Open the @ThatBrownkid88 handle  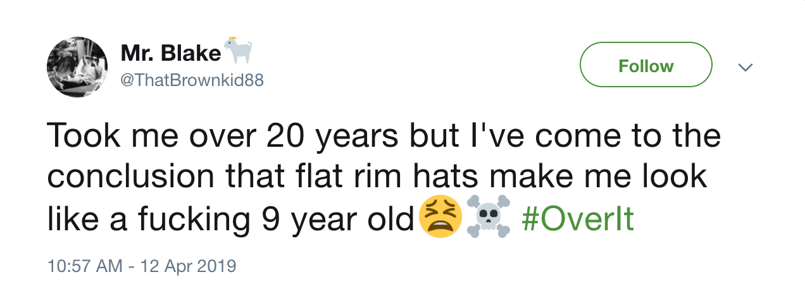coord(191,80)
